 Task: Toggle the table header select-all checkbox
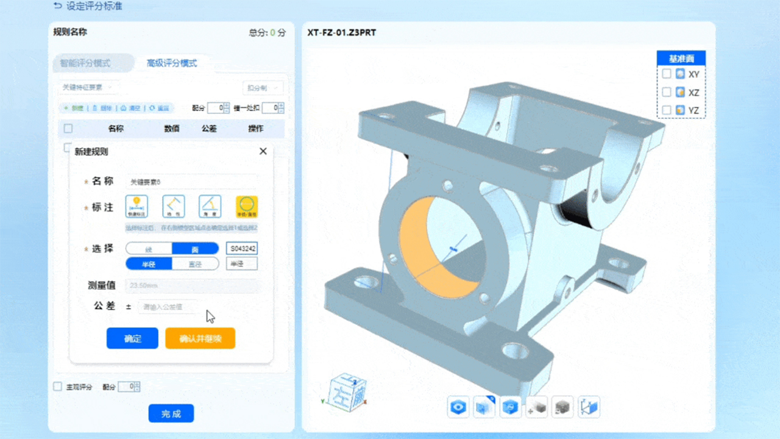68,129
